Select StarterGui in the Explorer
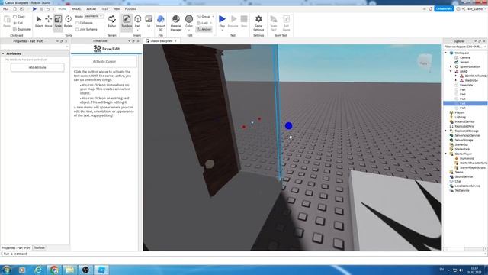 (461, 144)
